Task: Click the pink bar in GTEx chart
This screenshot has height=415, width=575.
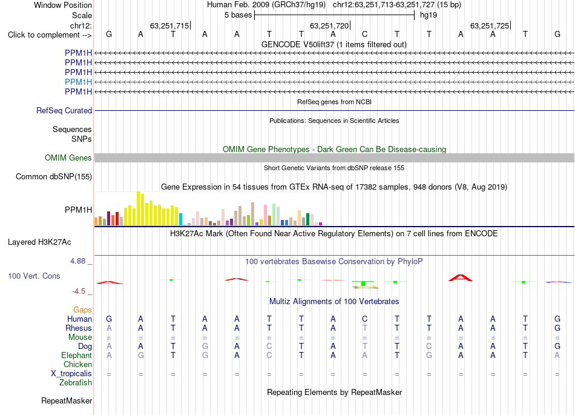Action: pos(265,215)
